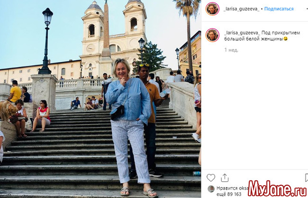Open _larisa_guzeeva_ username in the caption
308x198 pixels.
point(242,33)
